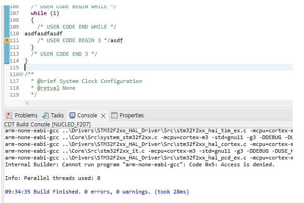Place cursor on empty line 115

click(x=158, y=68)
